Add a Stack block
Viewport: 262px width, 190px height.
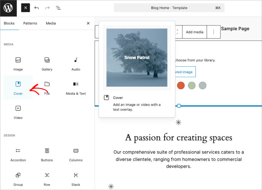pyautogui.click(x=75, y=179)
